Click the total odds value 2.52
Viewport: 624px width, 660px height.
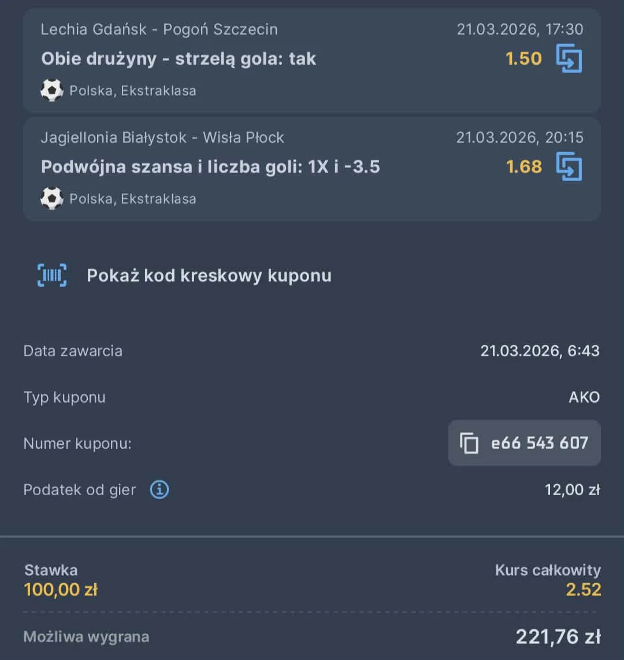click(x=585, y=589)
